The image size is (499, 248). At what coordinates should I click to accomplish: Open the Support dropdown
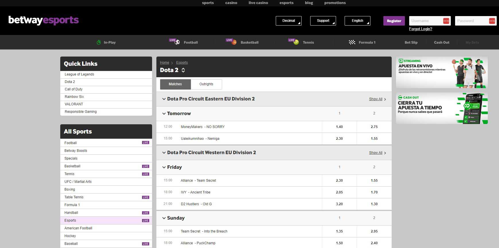click(x=323, y=21)
